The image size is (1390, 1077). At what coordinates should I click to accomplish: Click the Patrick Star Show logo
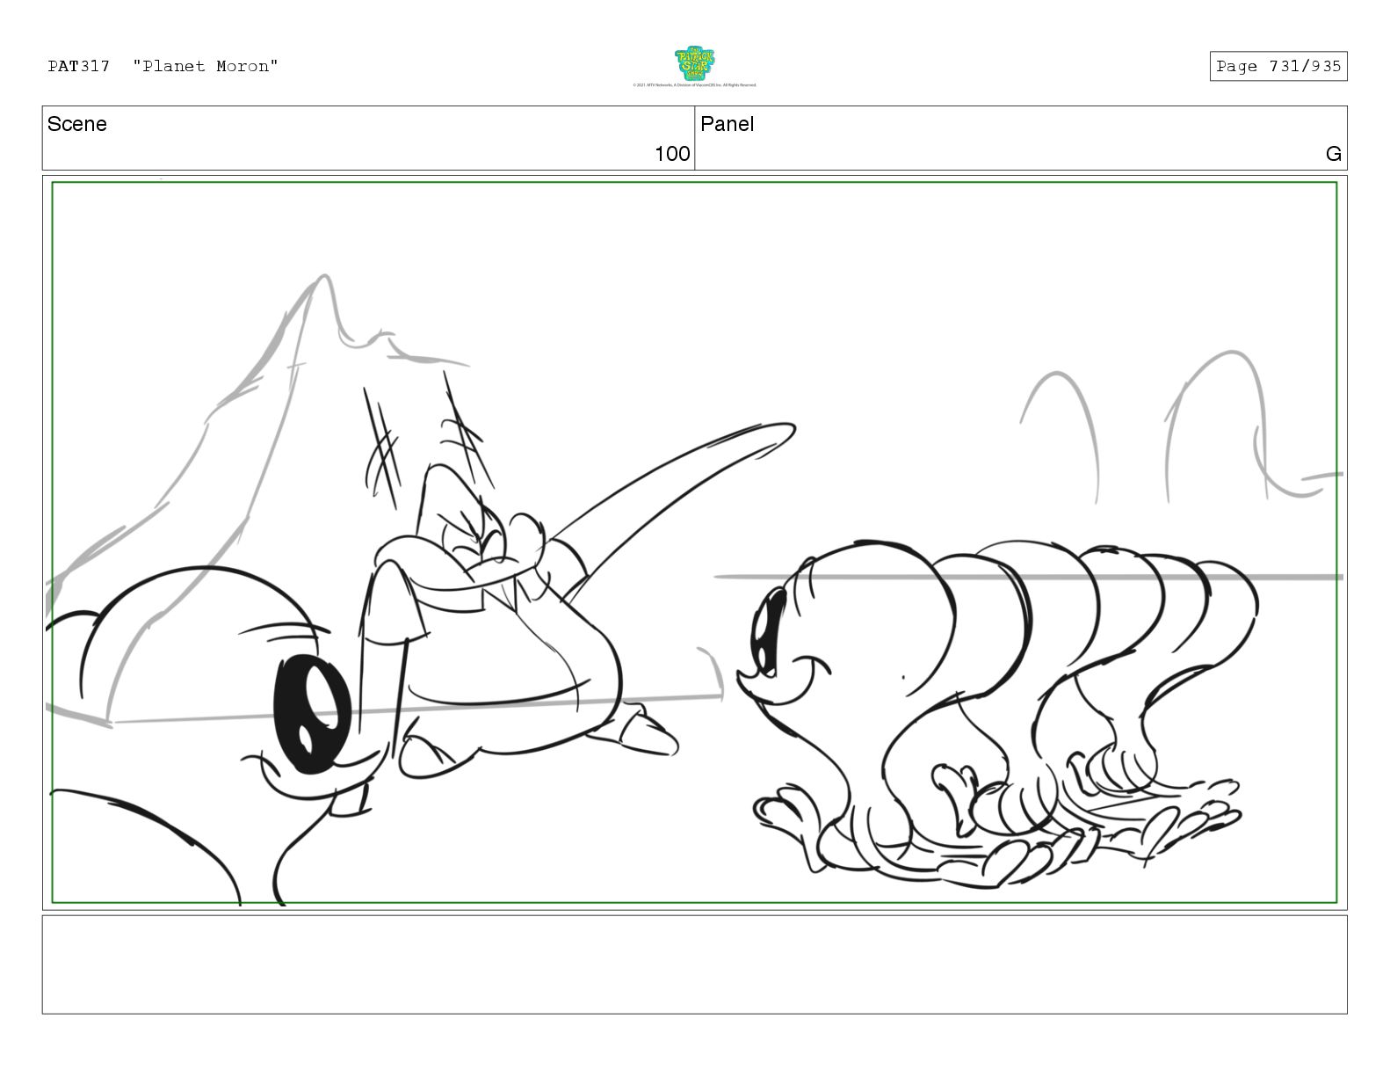point(694,64)
